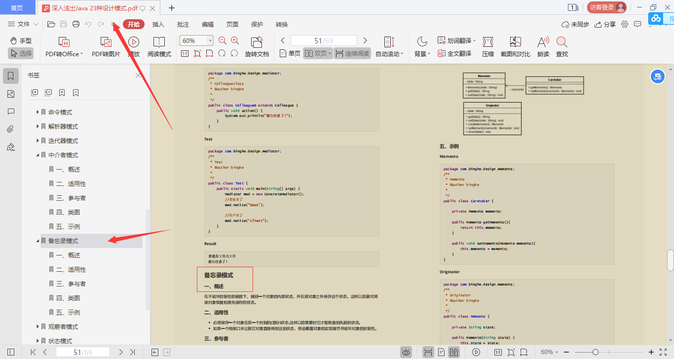Screen dimensions: 674x359
Task: Switch to the 编辑 tab
Action: [208, 25]
